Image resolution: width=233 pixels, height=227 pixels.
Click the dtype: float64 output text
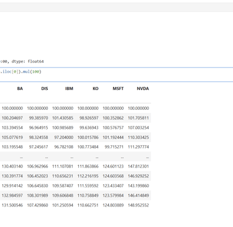(x=27, y=61)
